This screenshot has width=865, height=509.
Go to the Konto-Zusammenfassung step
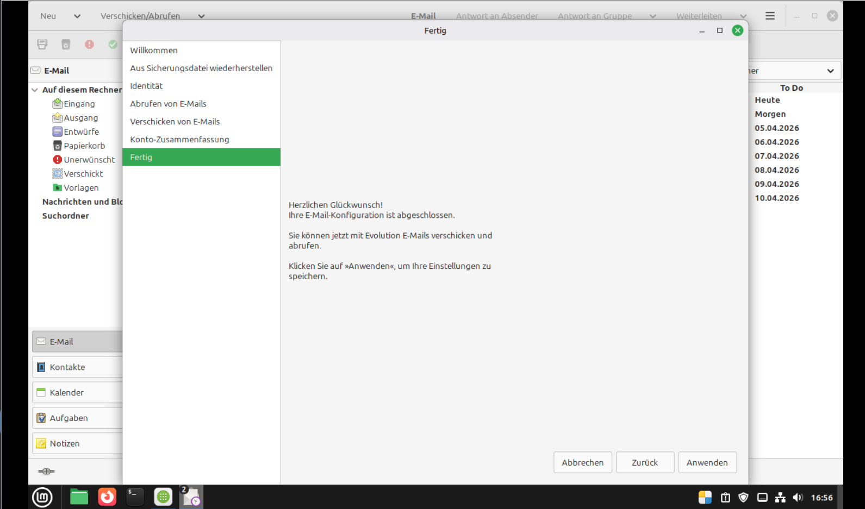click(179, 140)
